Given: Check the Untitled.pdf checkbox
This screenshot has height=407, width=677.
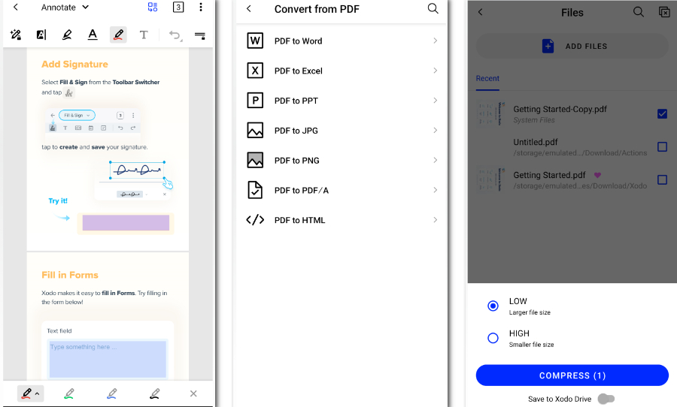Looking at the screenshot, I should click(x=662, y=147).
